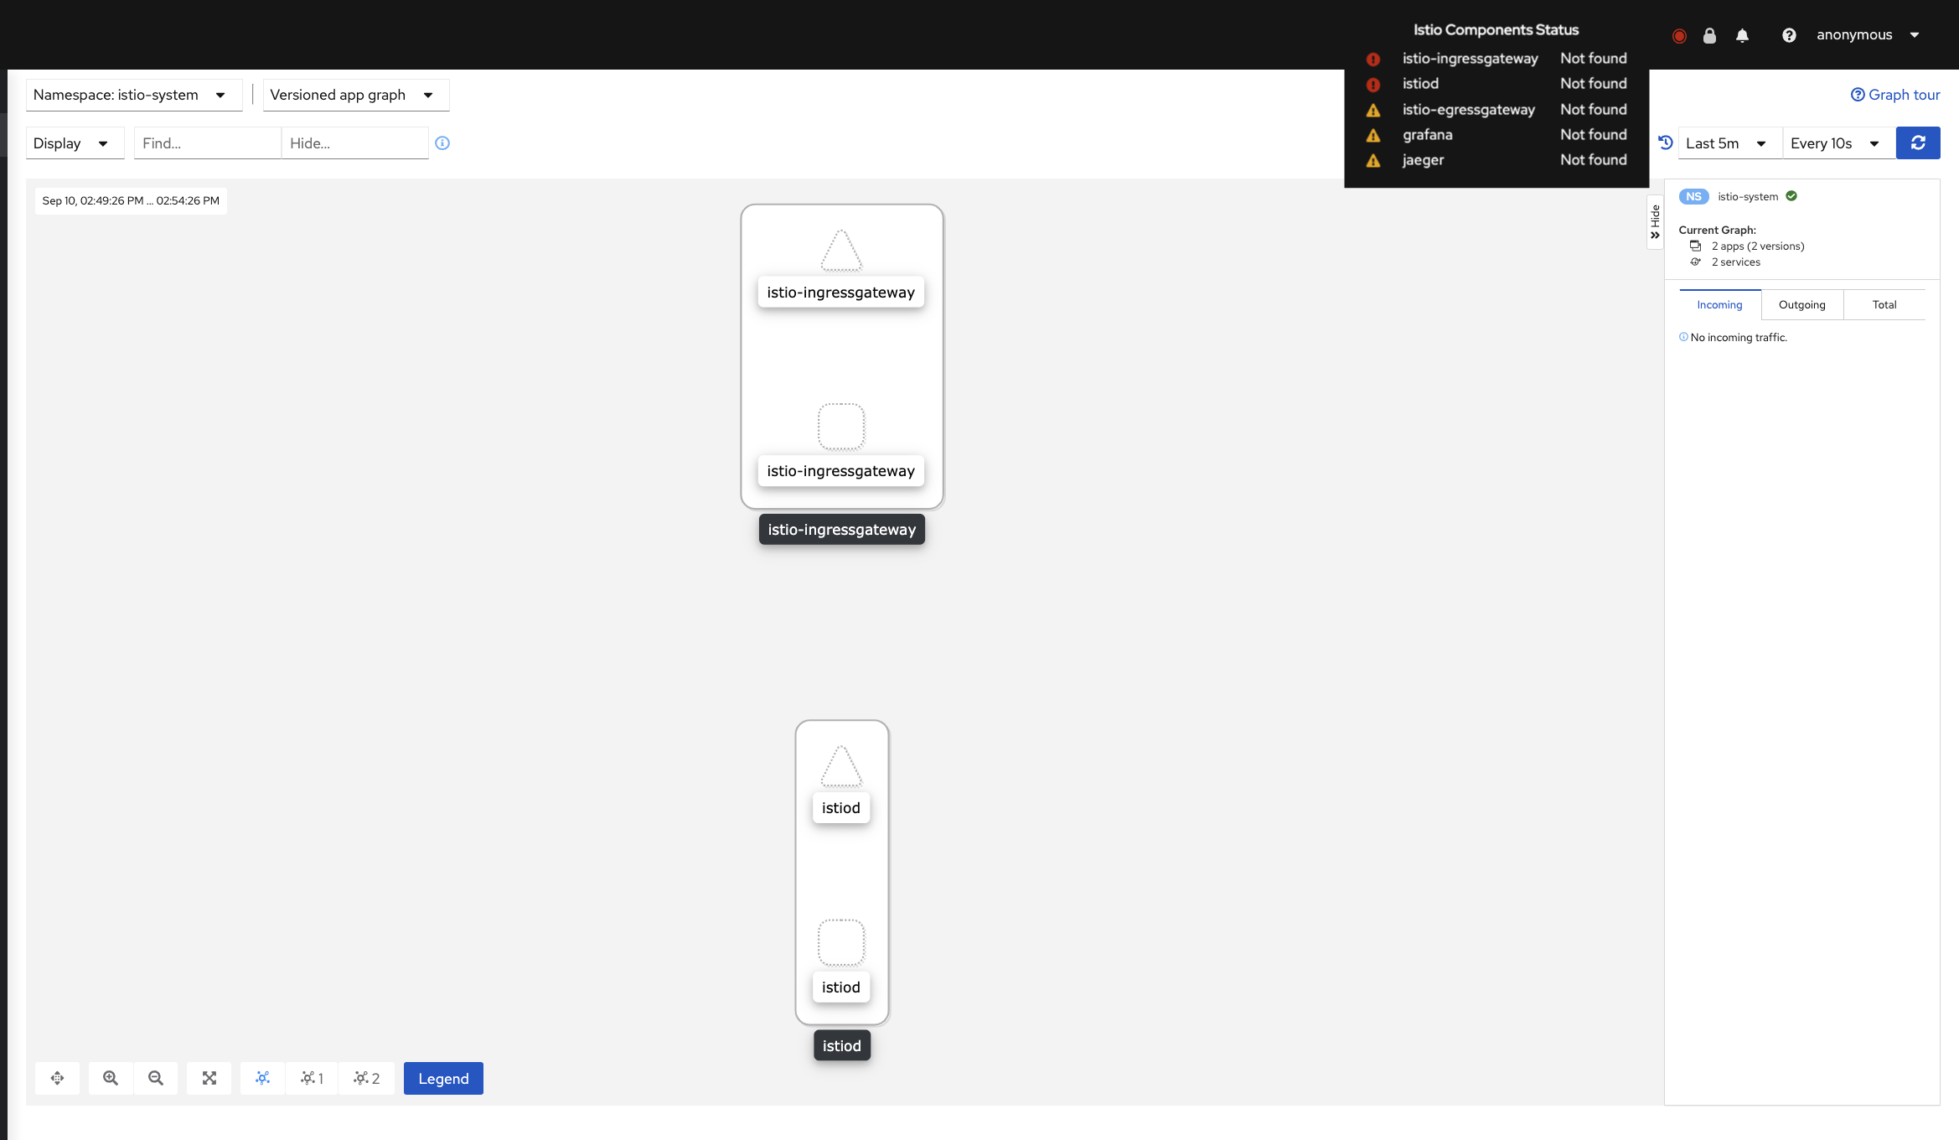Click the blue refresh button

coord(1917,143)
